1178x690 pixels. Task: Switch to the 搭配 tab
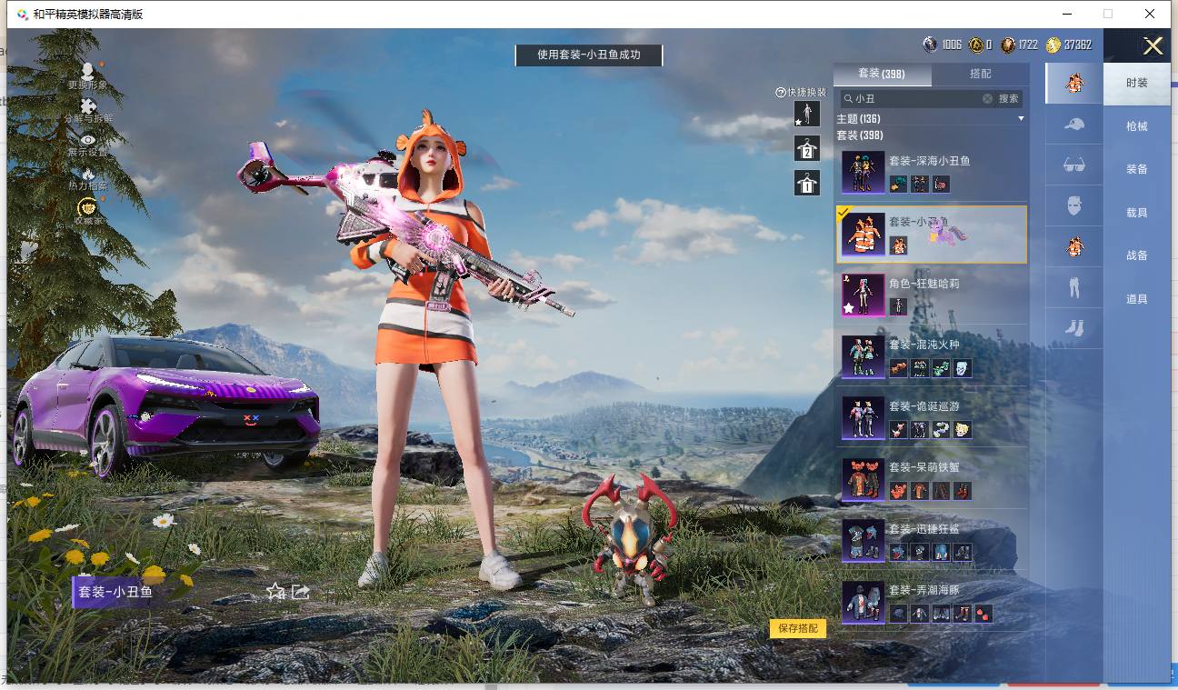(981, 74)
